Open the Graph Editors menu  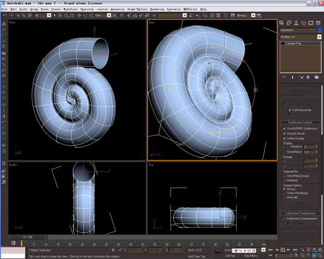[x=137, y=9]
